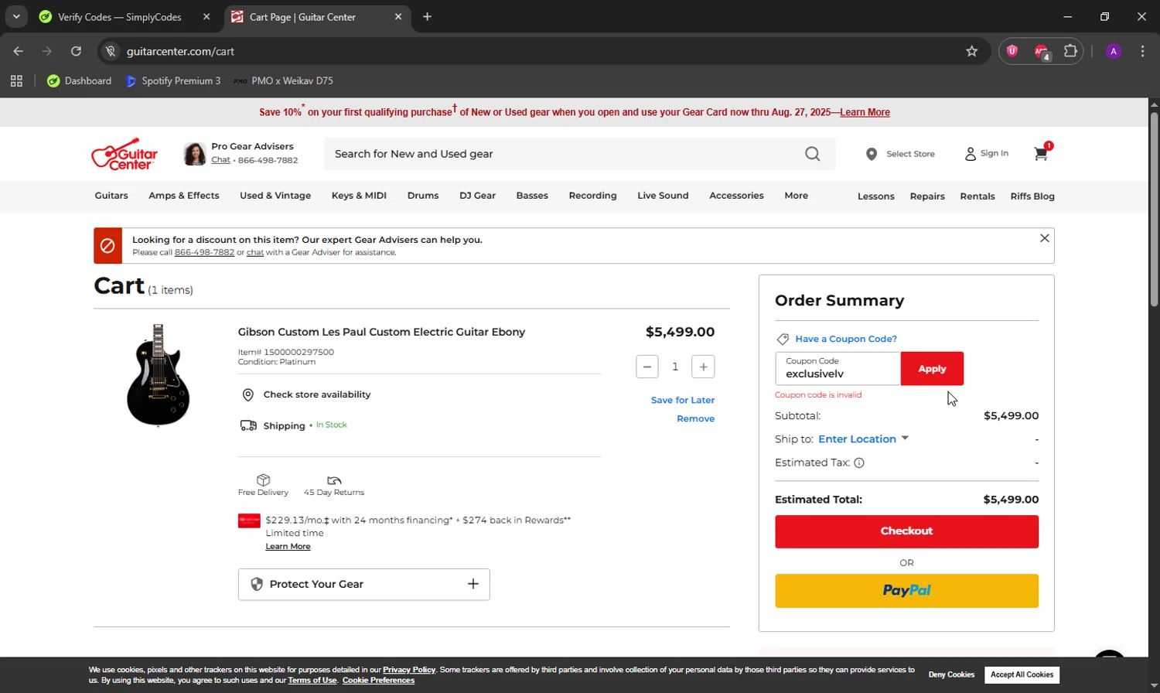
Task: Click the Sign In person icon
Action: point(970,154)
